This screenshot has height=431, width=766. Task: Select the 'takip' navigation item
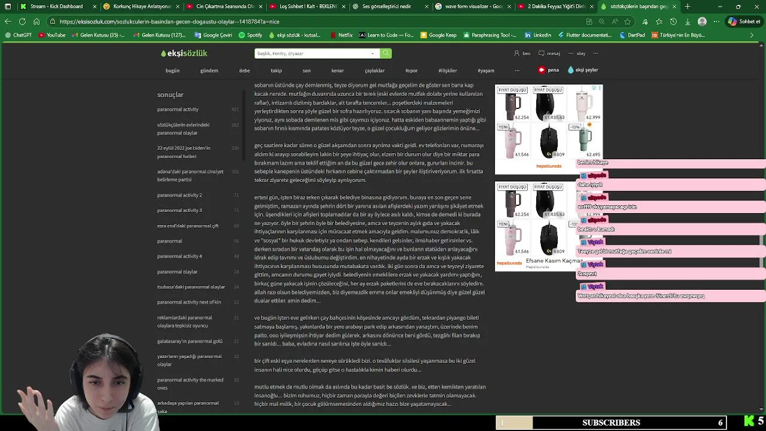pos(276,71)
